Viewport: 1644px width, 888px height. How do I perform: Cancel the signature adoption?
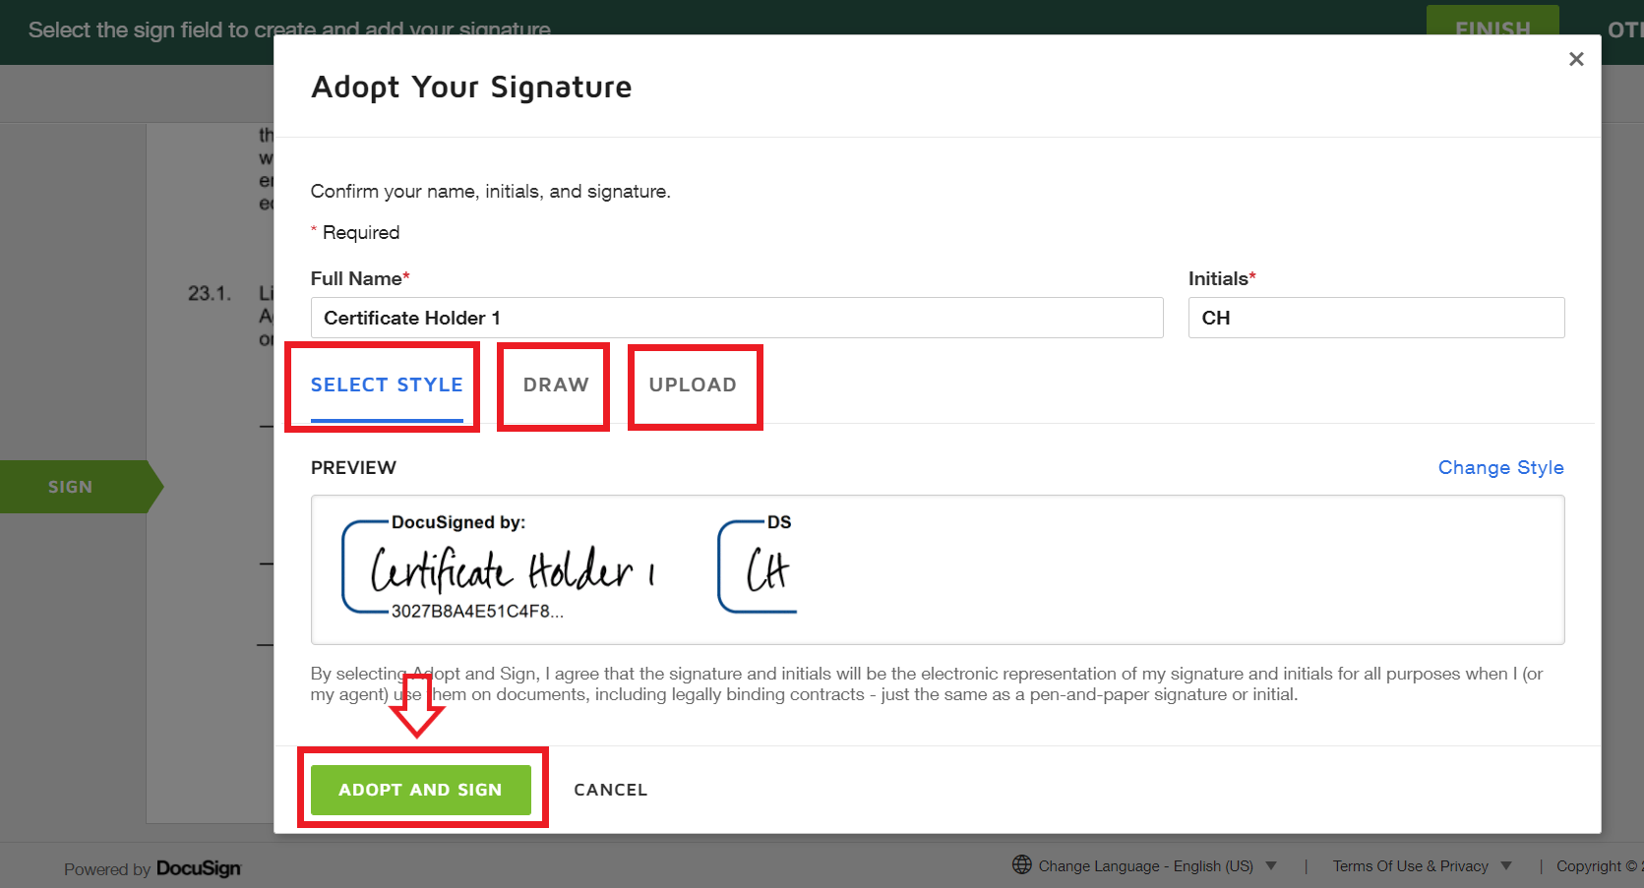tap(610, 790)
